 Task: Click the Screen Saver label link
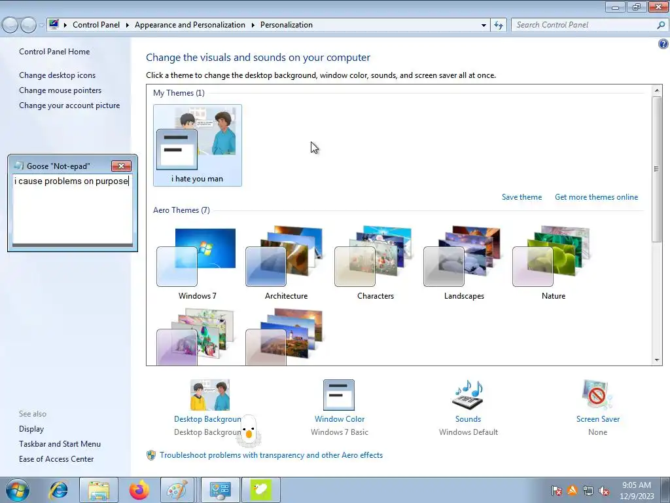598,419
